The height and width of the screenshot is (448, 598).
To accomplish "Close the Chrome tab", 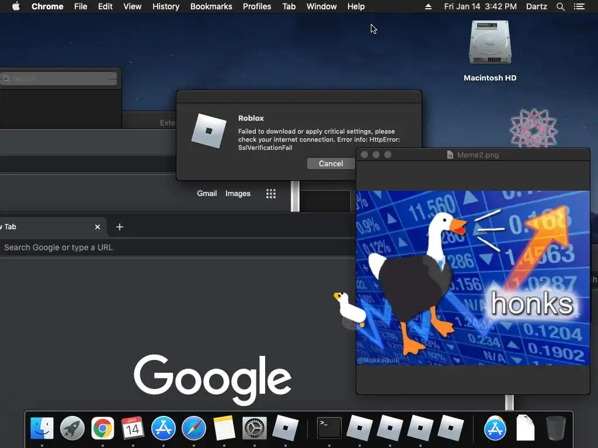I will (x=98, y=227).
